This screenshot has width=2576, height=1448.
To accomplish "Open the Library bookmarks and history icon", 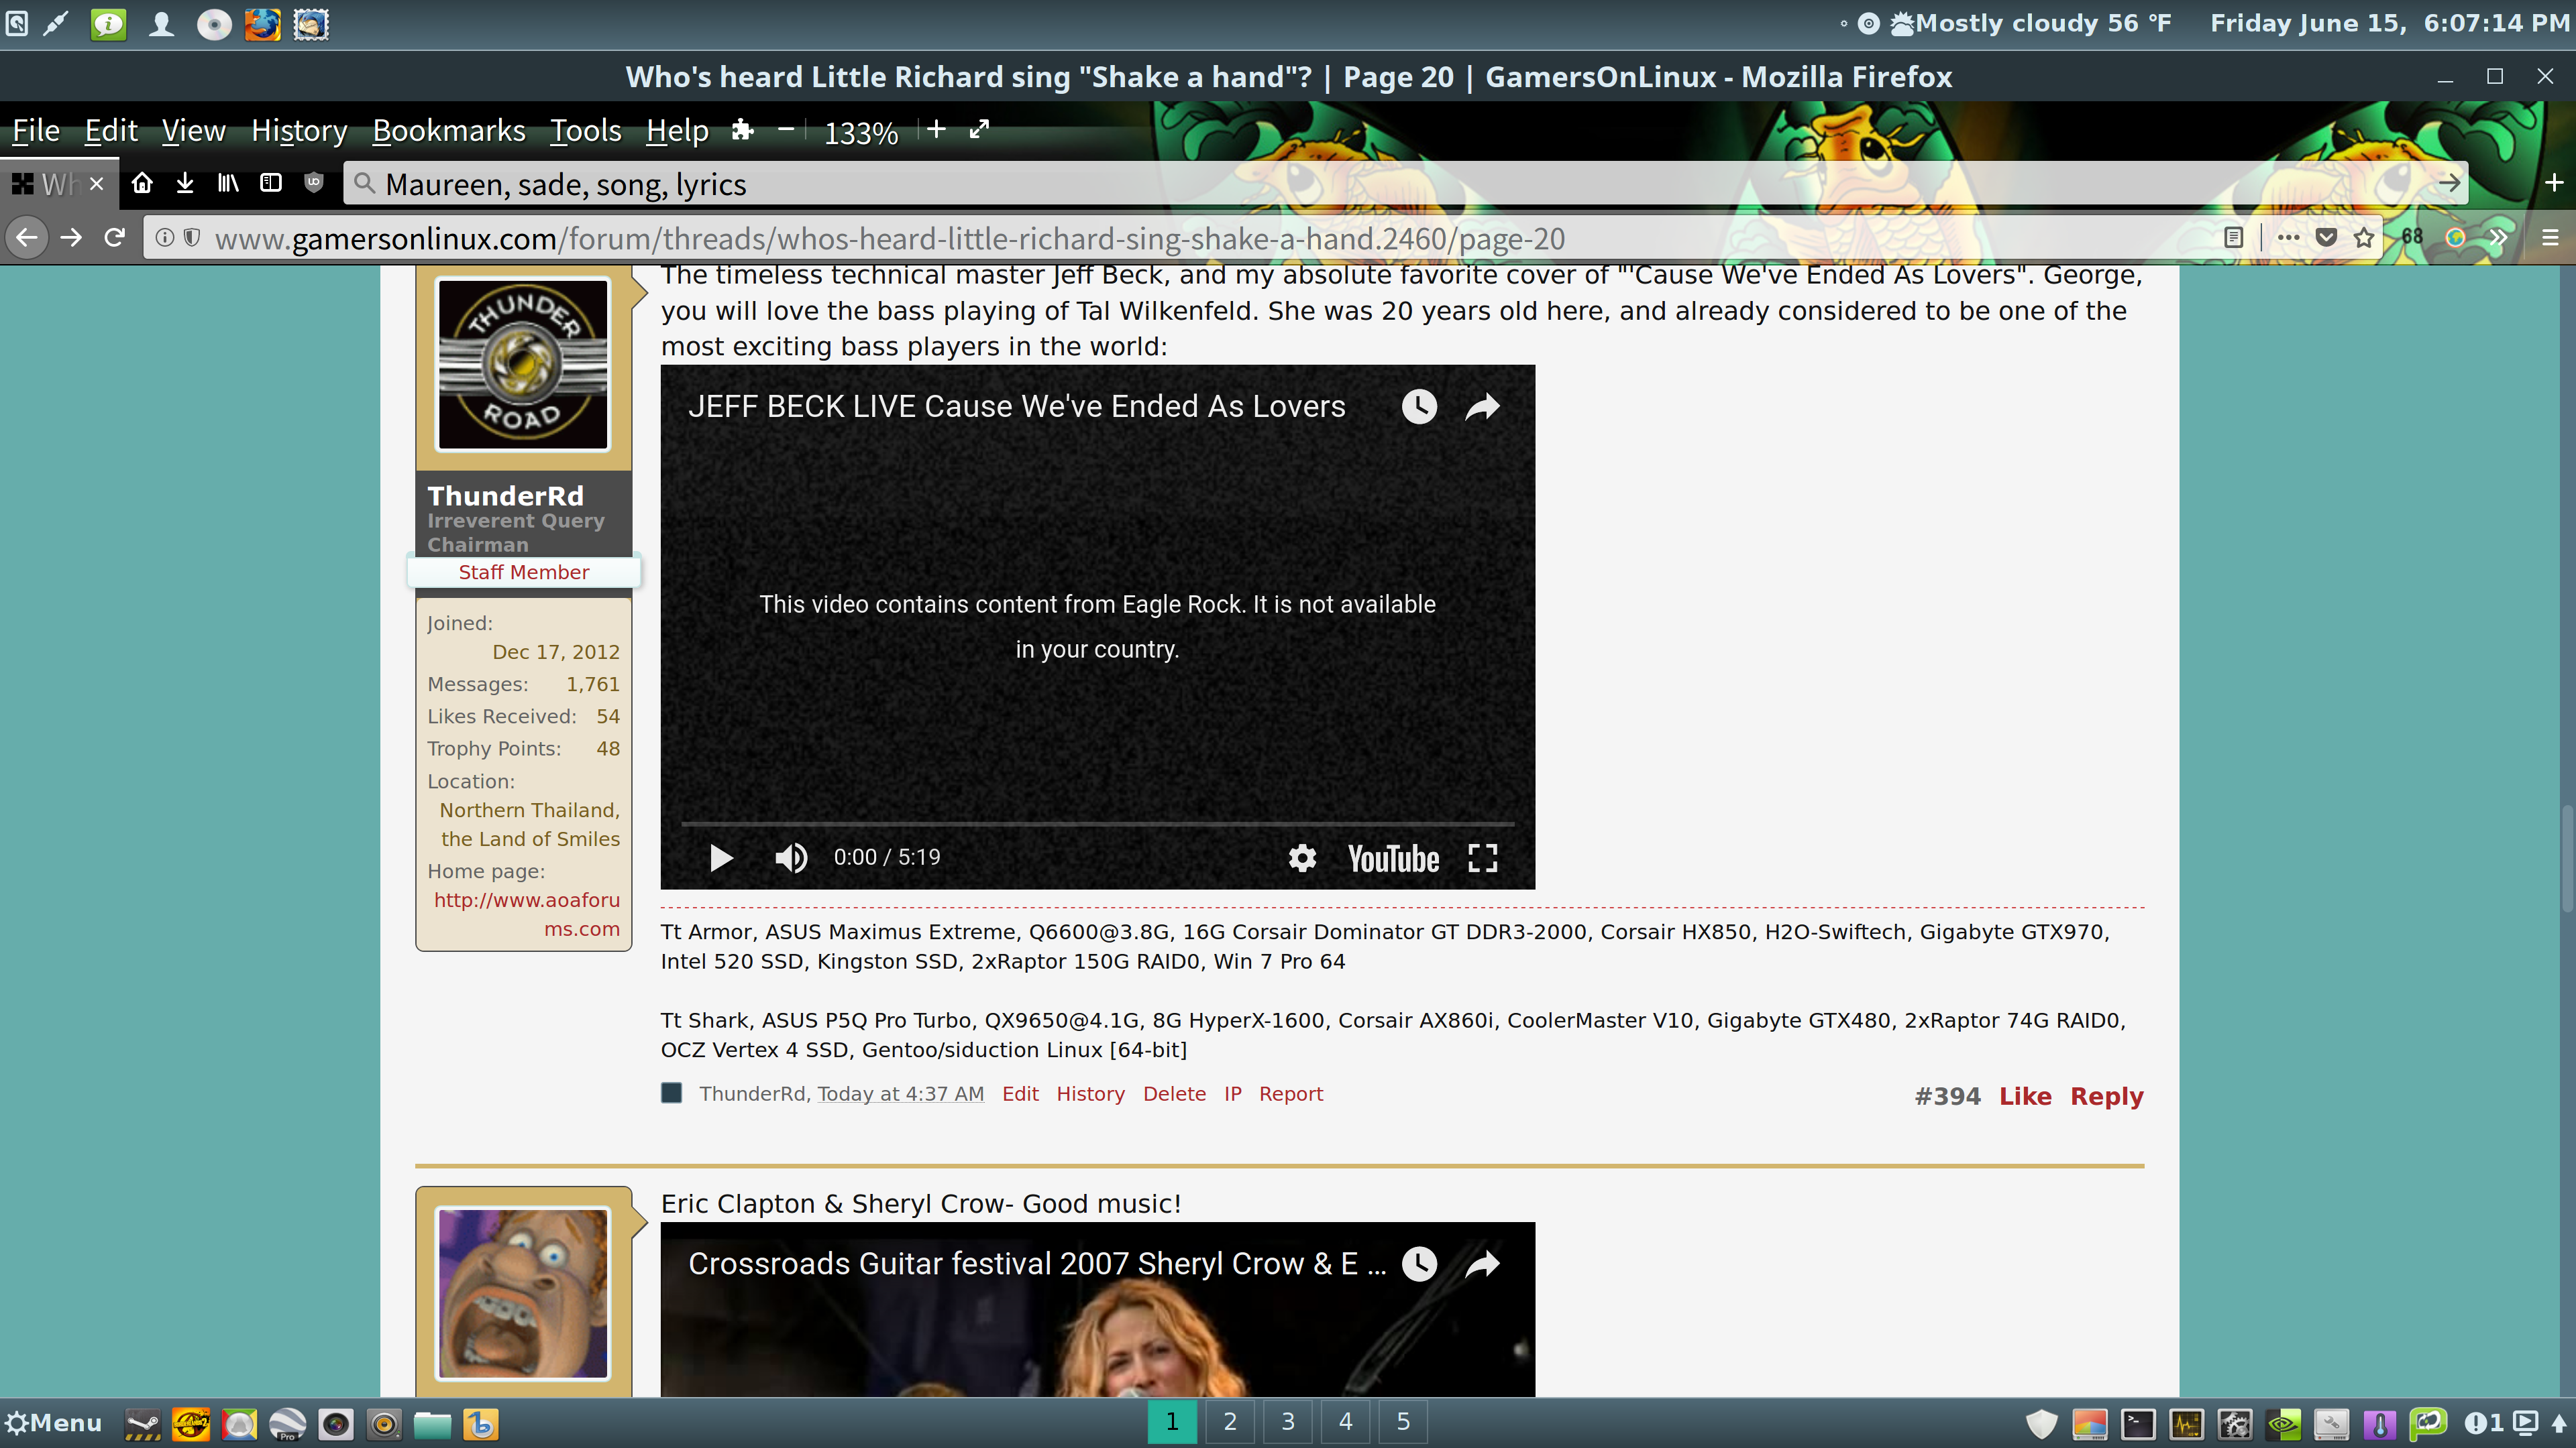I will [x=228, y=183].
